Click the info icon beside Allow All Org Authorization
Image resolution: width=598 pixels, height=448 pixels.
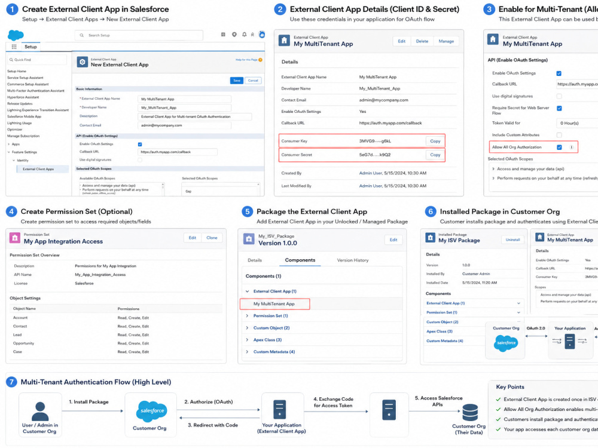coord(571,148)
